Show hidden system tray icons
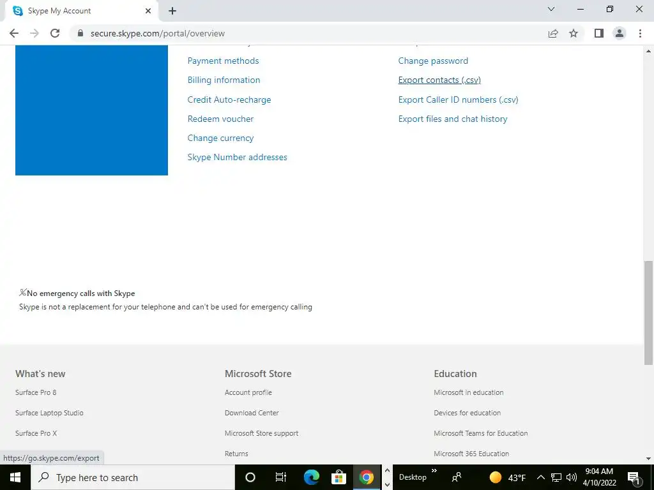The width and height of the screenshot is (654, 490). (x=540, y=477)
